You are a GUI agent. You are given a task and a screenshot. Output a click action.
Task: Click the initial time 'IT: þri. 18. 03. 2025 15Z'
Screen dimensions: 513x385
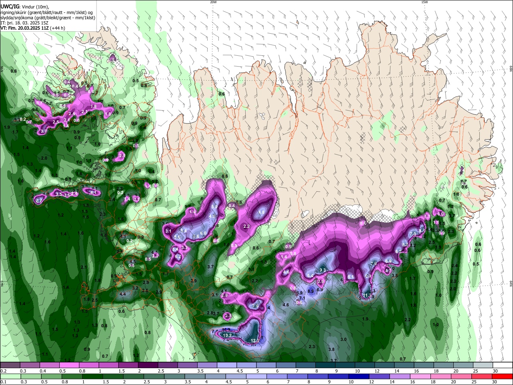[x=25, y=23]
